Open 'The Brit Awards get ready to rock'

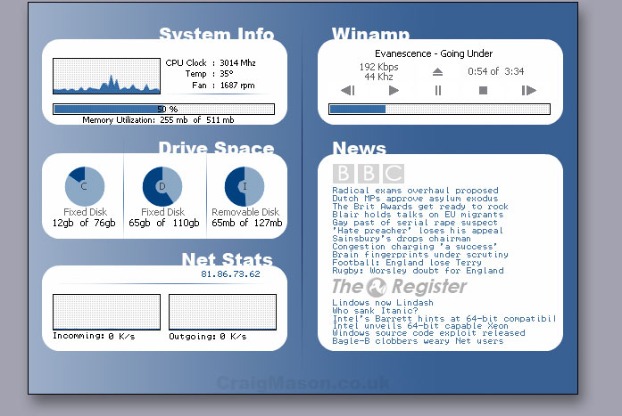click(x=420, y=207)
